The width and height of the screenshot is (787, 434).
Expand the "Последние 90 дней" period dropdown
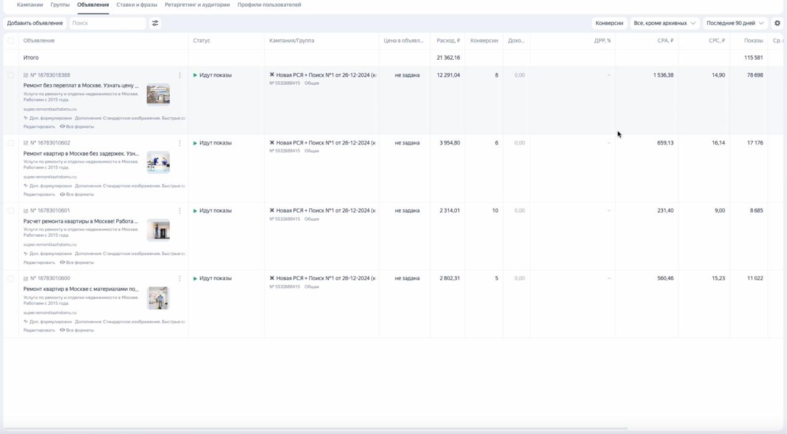tap(735, 23)
